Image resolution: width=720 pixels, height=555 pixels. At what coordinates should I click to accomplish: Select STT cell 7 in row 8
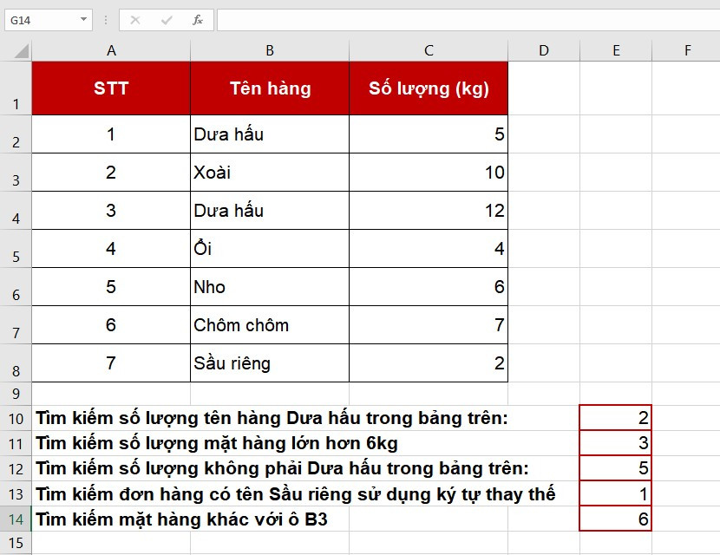(111, 362)
